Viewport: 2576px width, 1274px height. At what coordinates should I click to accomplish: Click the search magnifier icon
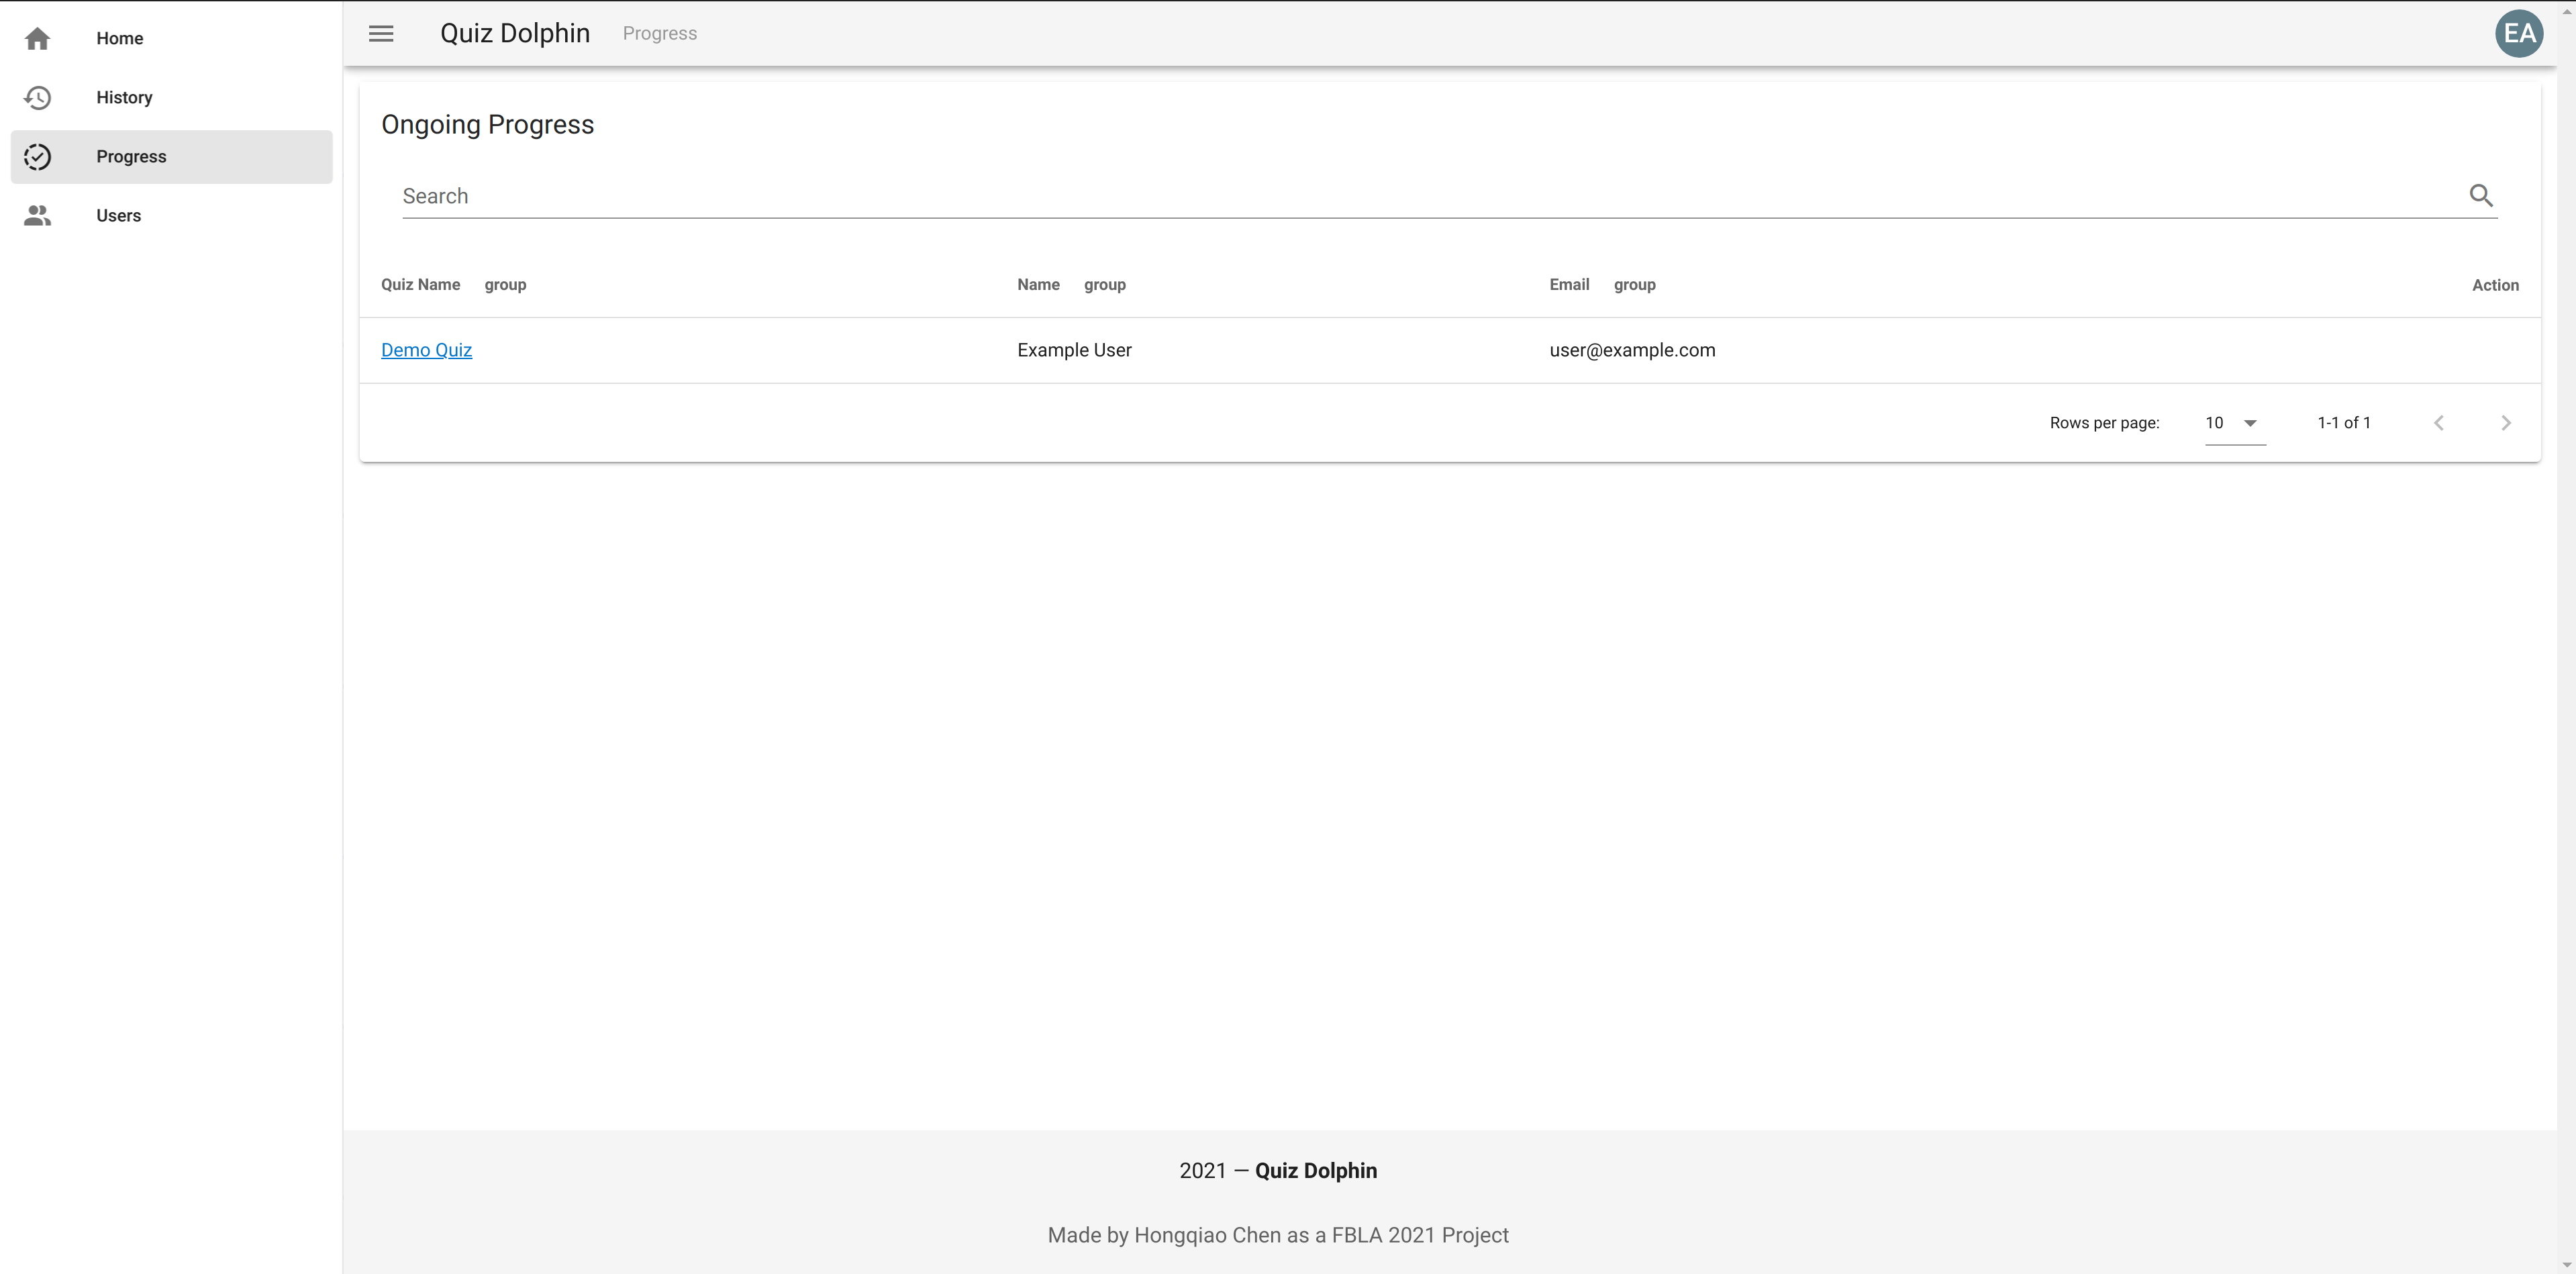[x=2481, y=194]
